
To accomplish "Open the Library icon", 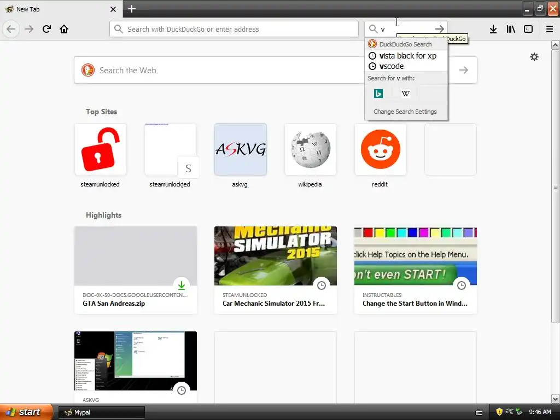I will [511, 29].
